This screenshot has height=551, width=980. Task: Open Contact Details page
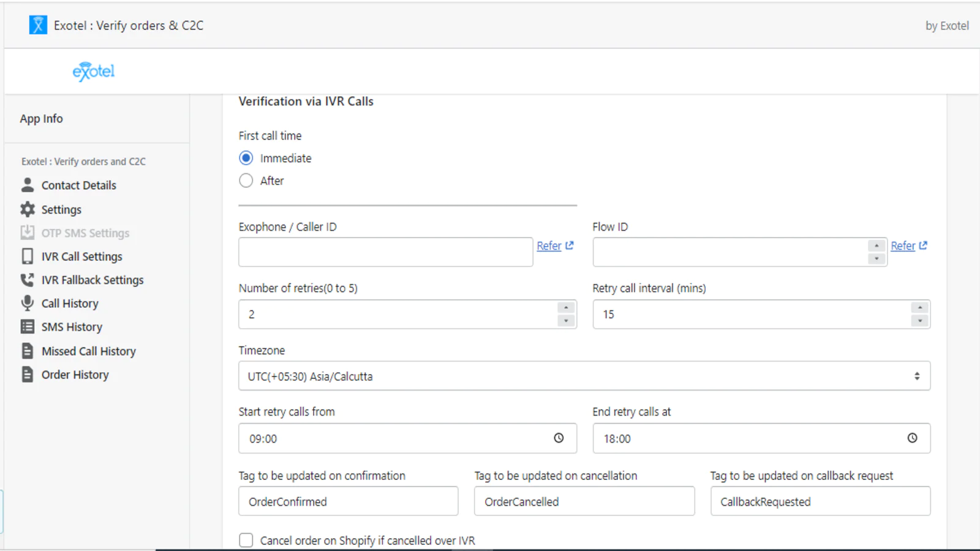79,185
